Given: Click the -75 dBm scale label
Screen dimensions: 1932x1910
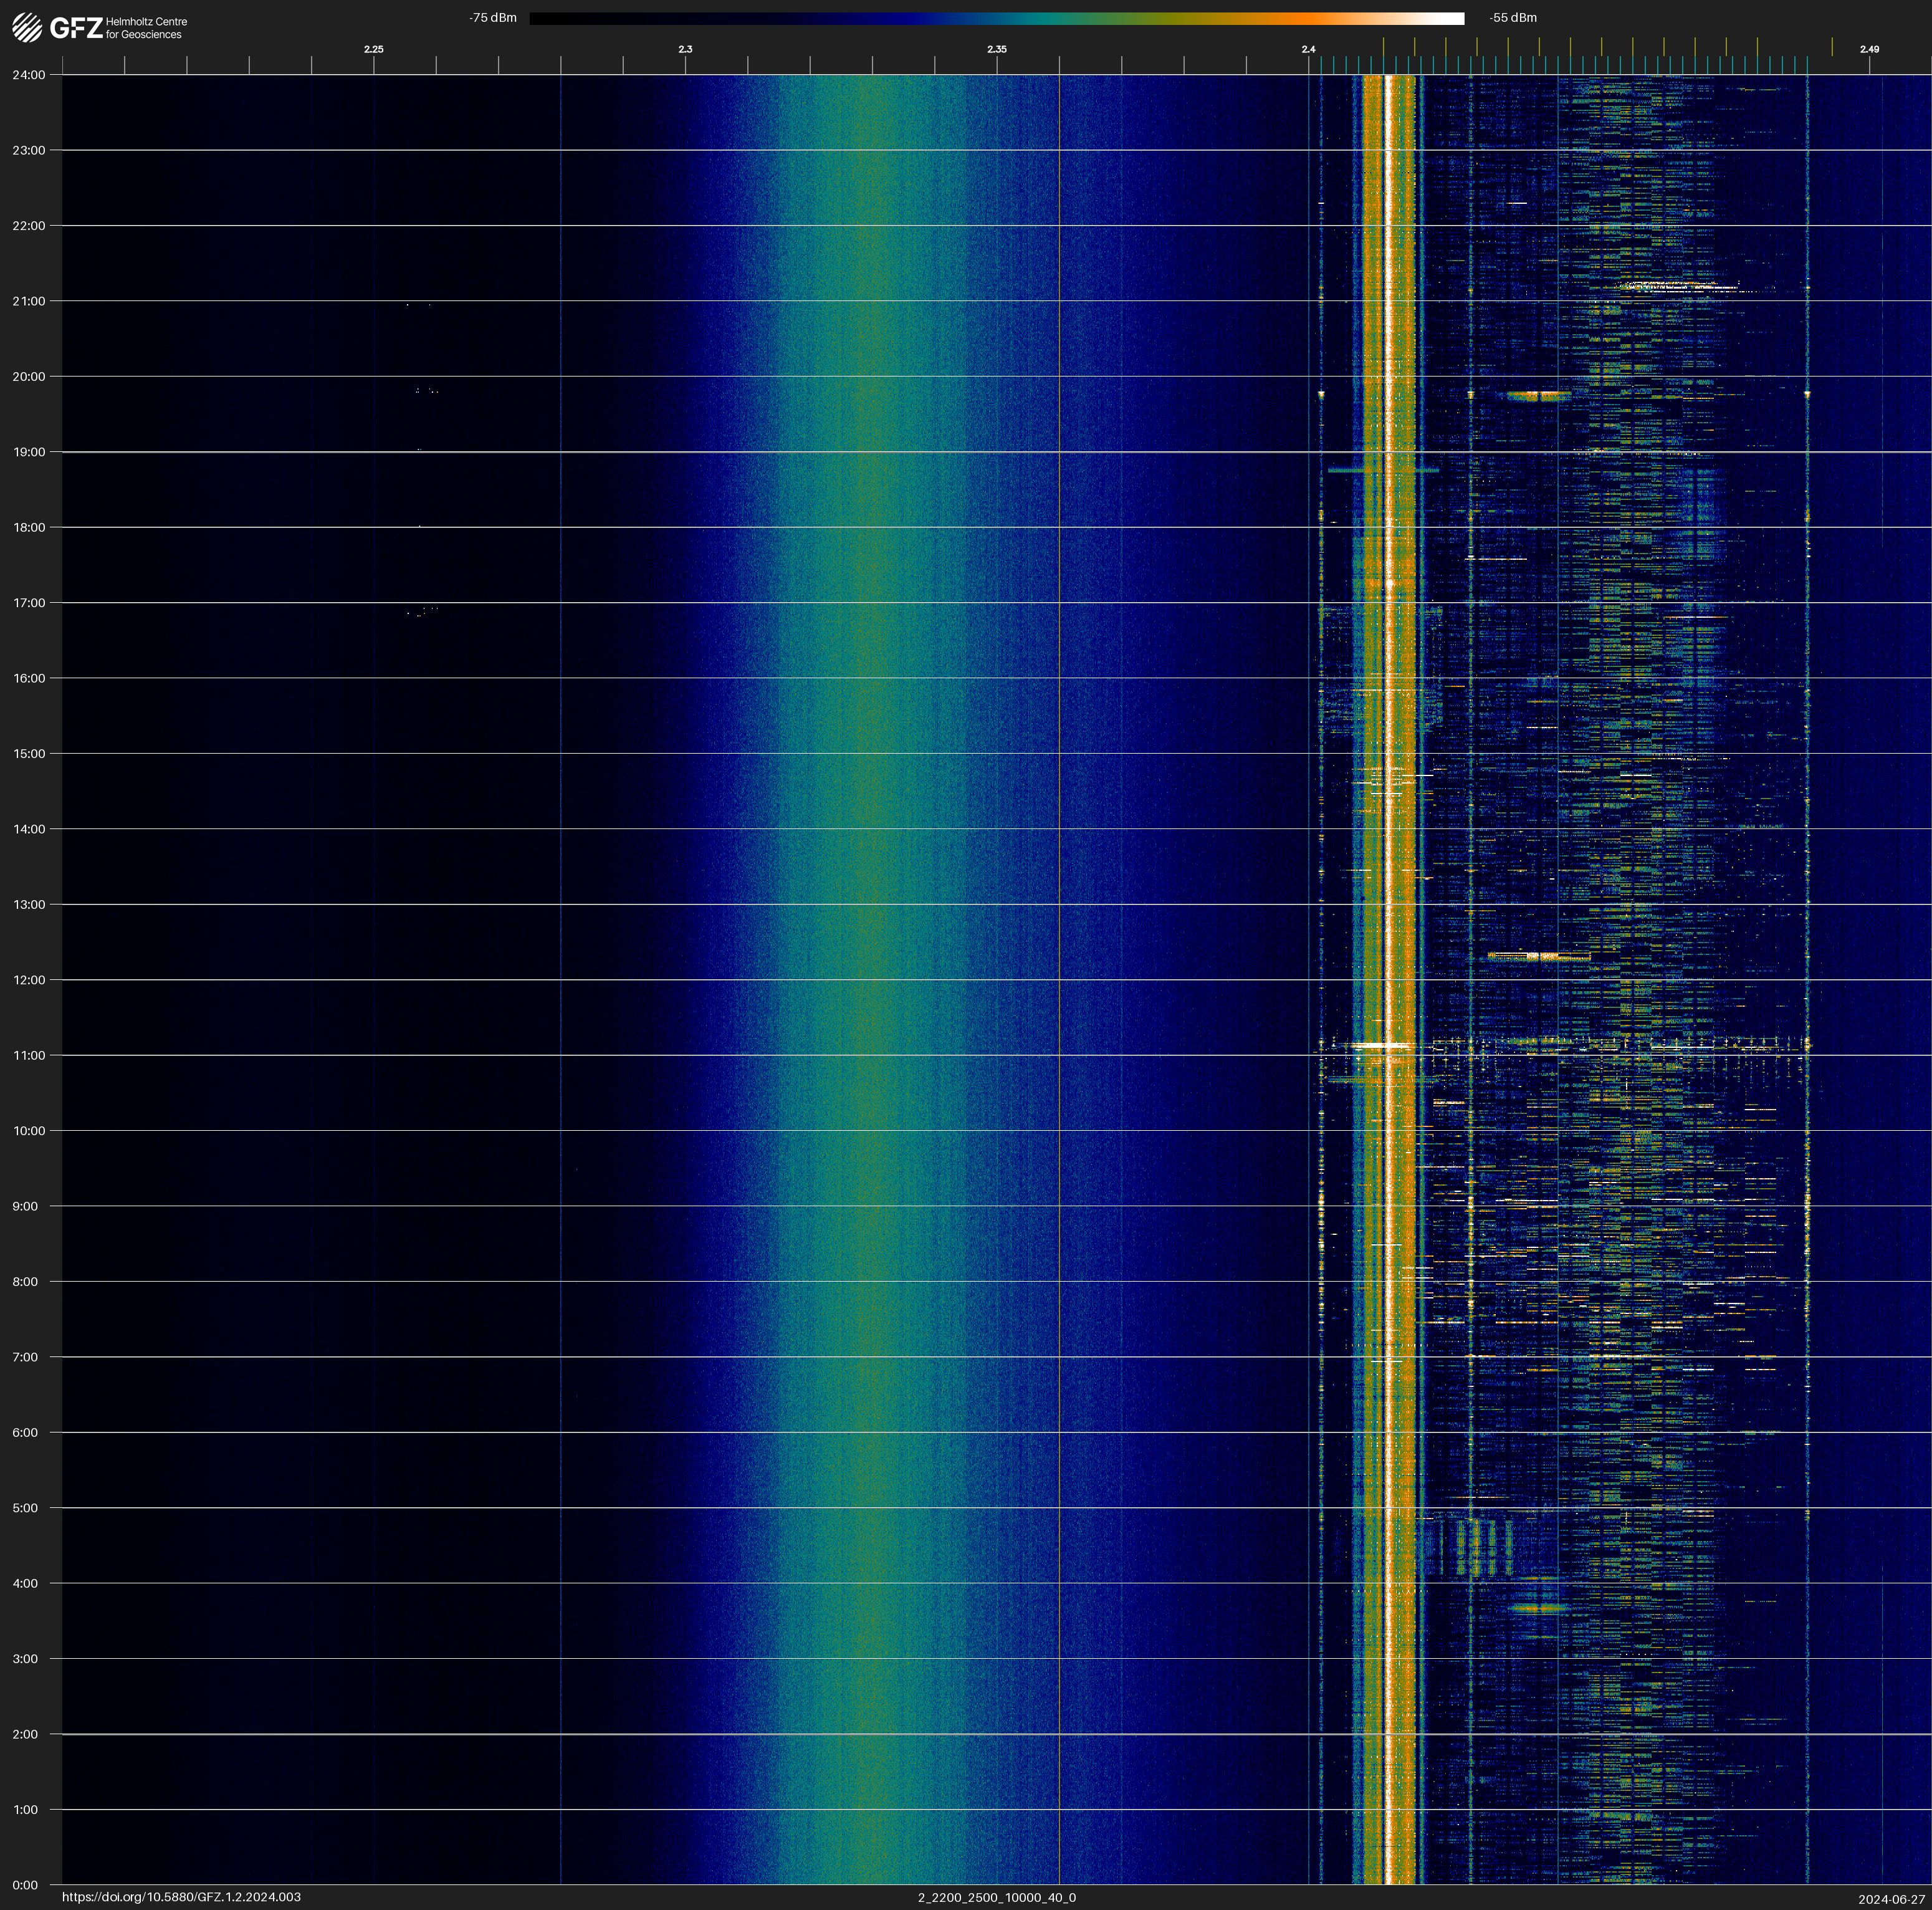Looking at the screenshot, I should [x=493, y=18].
